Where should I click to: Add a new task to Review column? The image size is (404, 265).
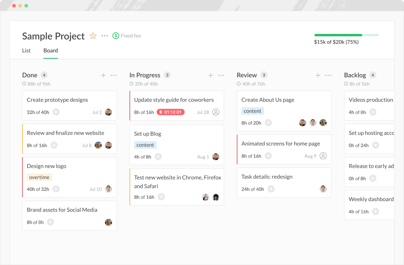[318, 75]
